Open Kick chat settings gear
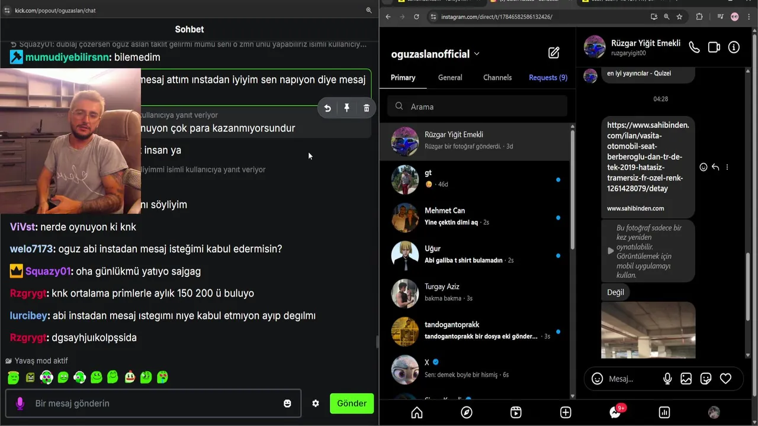Screen dimensions: 758x426 pos(316,404)
